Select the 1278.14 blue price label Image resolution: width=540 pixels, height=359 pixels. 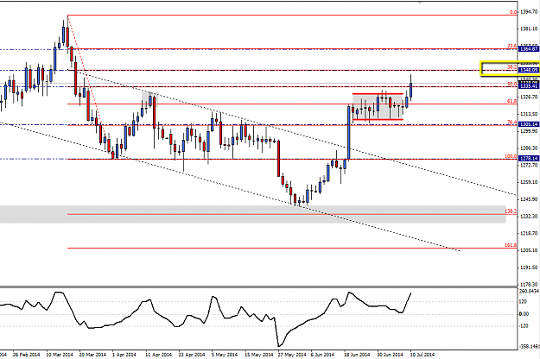[529, 159]
